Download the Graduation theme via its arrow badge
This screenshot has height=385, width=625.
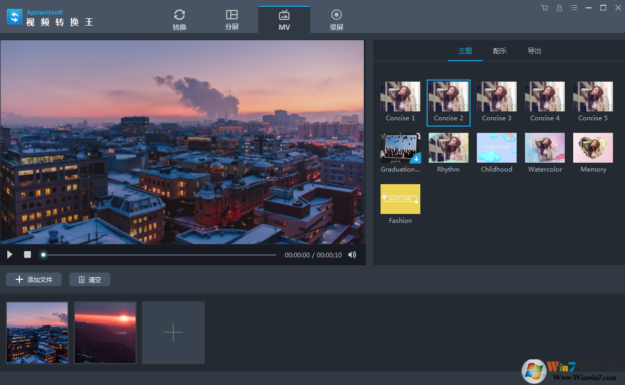[x=415, y=158]
